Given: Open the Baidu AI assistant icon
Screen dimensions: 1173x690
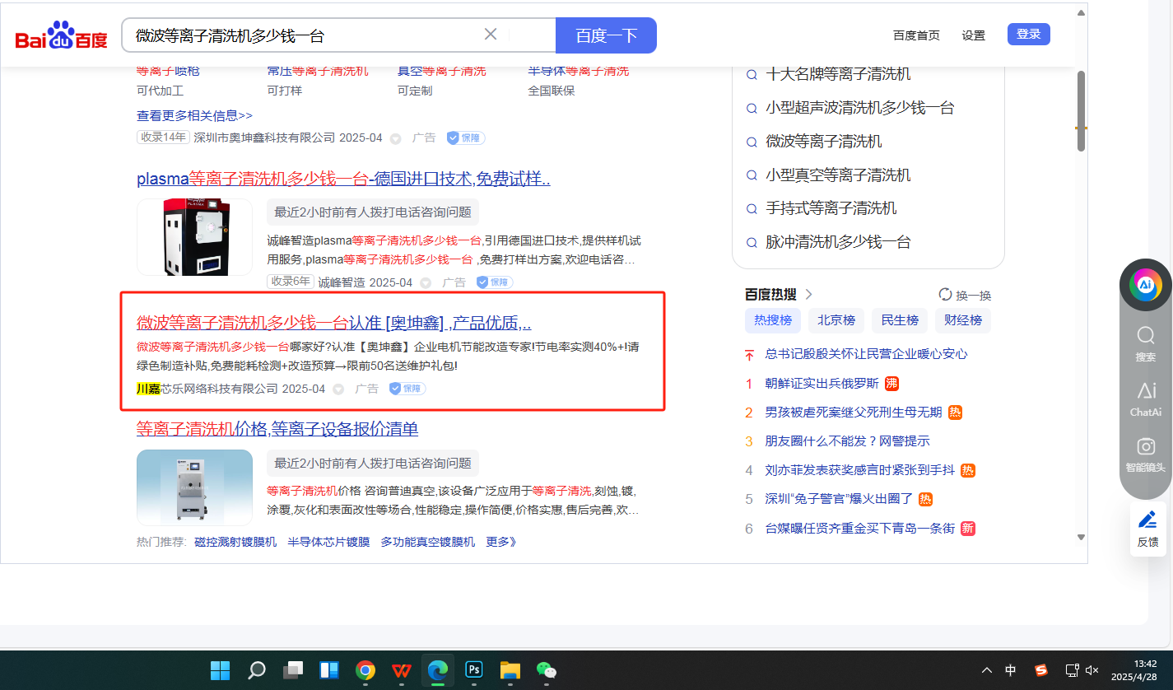Looking at the screenshot, I should 1145,285.
